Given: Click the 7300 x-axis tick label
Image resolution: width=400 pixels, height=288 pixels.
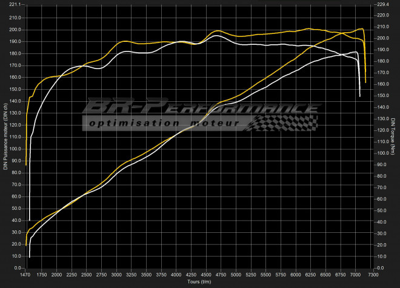Looking at the screenshot, I should click(373, 275).
